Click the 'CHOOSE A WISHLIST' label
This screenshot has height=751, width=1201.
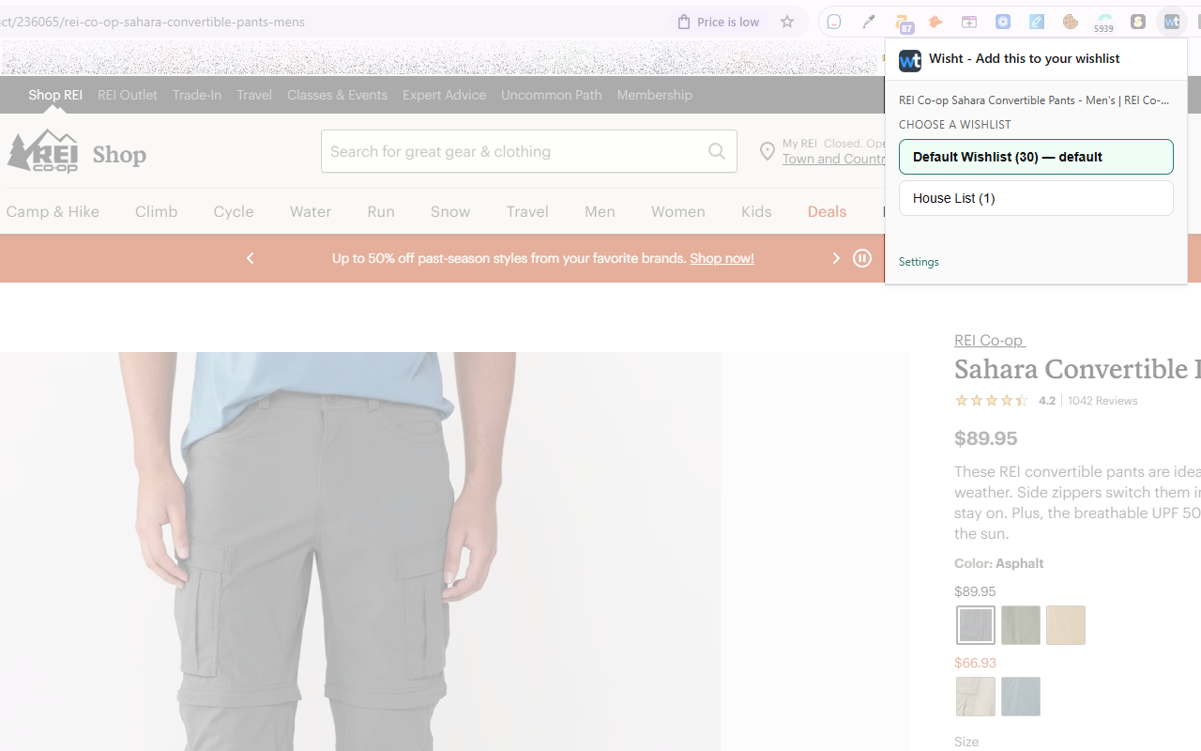pyautogui.click(x=955, y=125)
